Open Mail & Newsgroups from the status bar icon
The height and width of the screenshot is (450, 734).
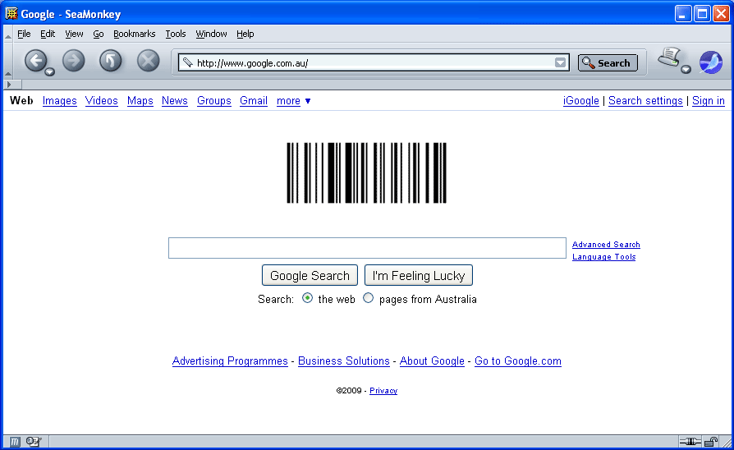(33, 442)
